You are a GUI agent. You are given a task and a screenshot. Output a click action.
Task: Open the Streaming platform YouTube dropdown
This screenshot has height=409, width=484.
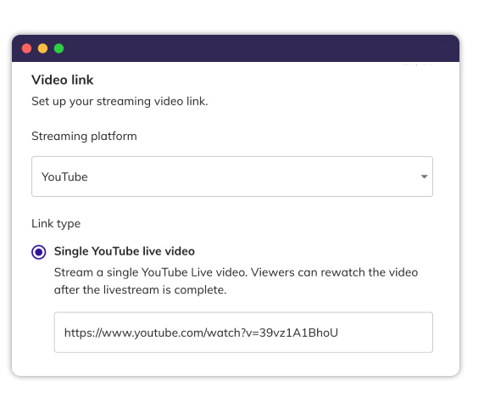[232, 176]
